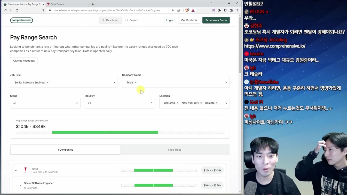Open the Industry dropdown
The width and height of the screenshot is (347, 195).
120,103
